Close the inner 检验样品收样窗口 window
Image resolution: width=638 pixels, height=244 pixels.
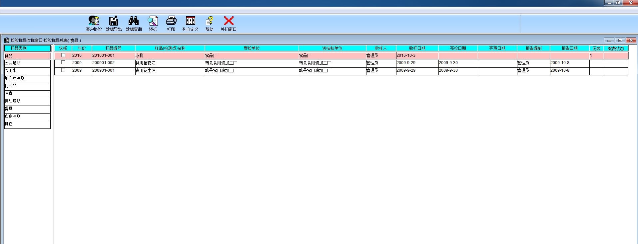click(x=631, y=41)
